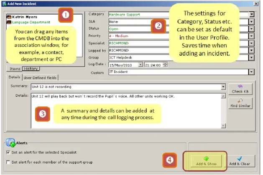263x175 pixels.
Task: Click the Hardware Support category value
Action: pos(125,14)
